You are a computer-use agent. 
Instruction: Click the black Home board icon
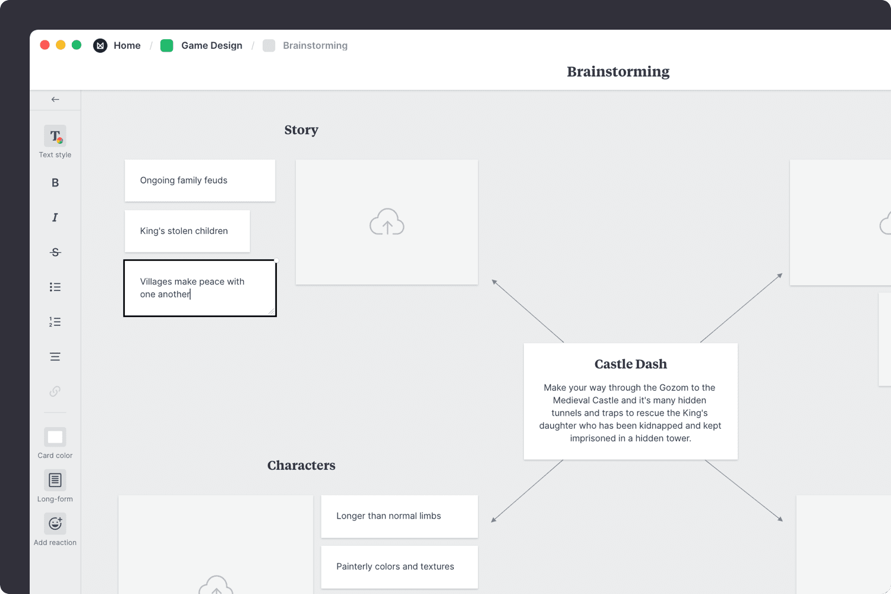[100, 45]
